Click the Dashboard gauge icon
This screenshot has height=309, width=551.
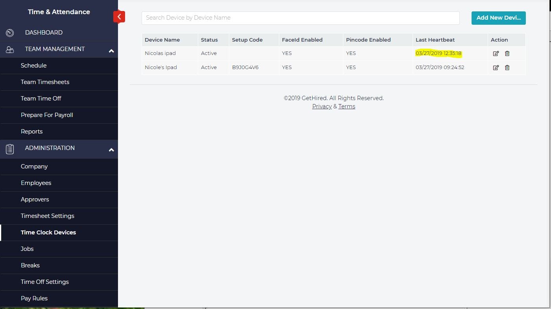[x=10, y=33]
